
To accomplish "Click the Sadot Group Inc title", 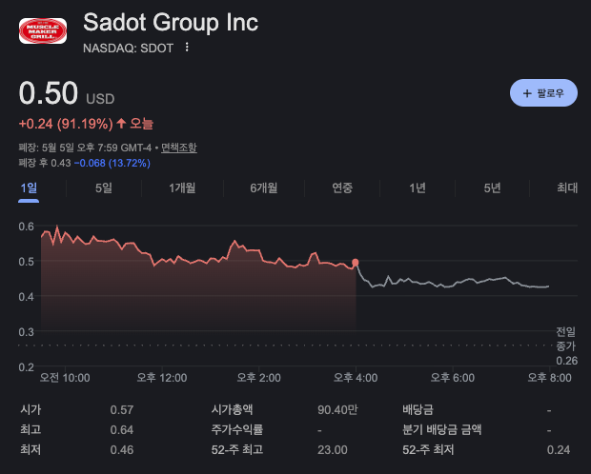I will (x=171, y=22).
